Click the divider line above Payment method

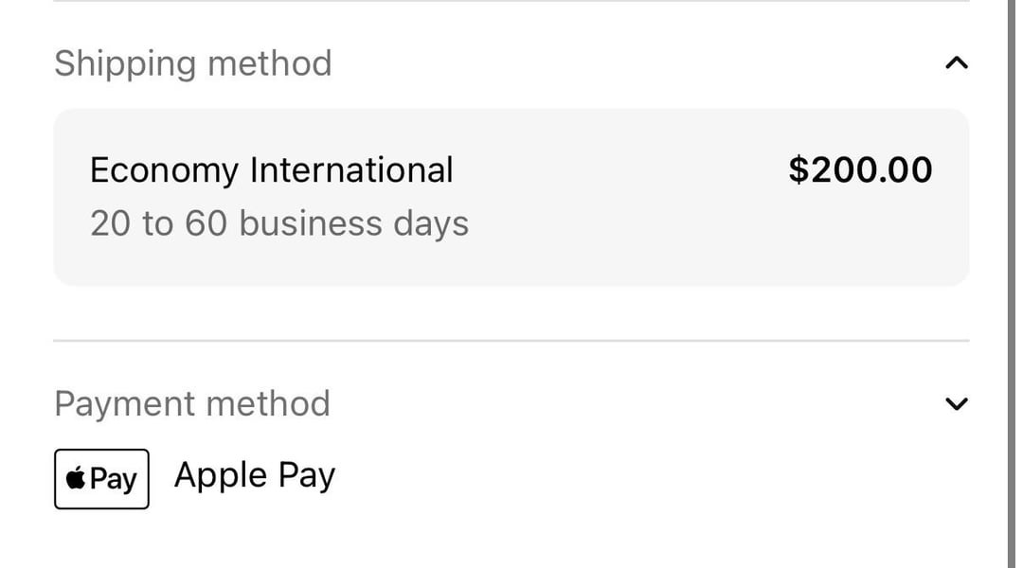(x=511, y=340)
